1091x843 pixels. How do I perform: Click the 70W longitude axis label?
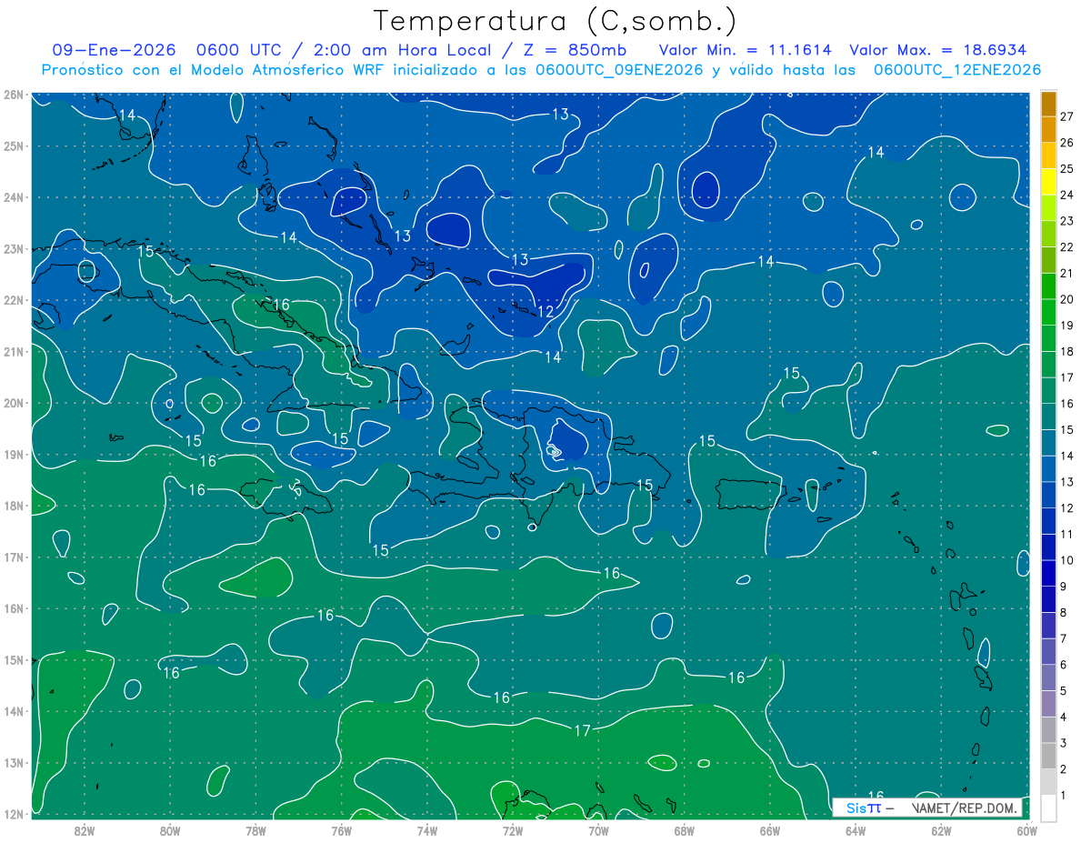[x=597, y=829]
